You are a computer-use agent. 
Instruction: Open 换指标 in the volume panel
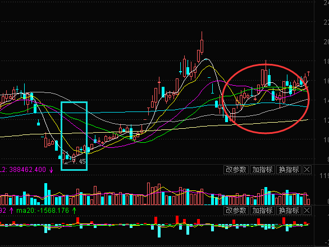pyautogui.click(x=289, y=170)
